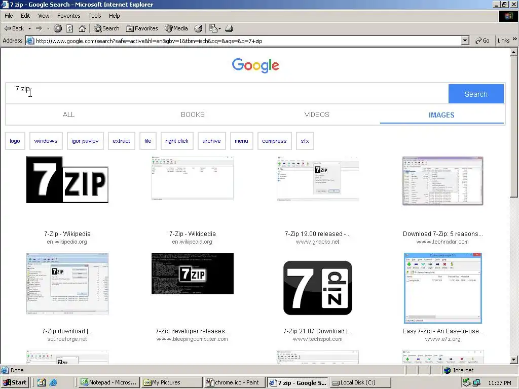Launch Internet Explorer from quick launch
Viewport: 519px width, 389px height.
click(53, 383)
